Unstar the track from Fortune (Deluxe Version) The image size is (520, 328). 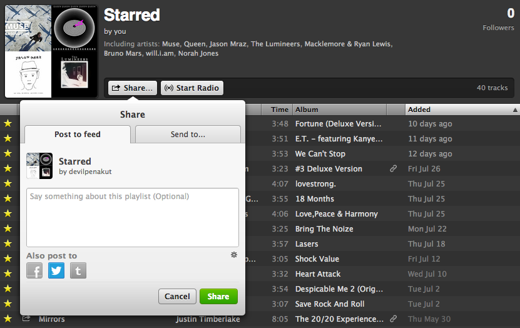click(8, 124)
